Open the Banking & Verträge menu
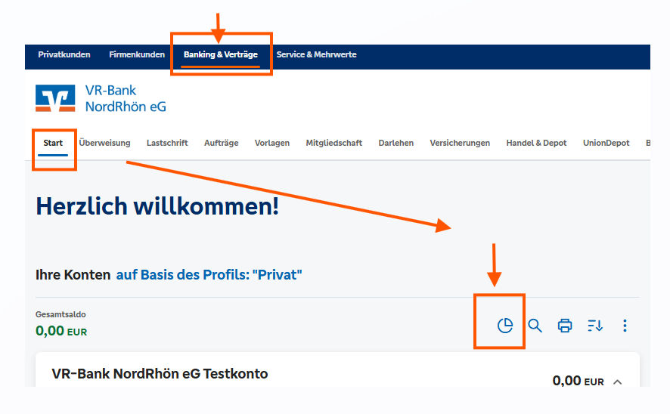Viewport: 670px width, 414px height. tap(221, 54)
